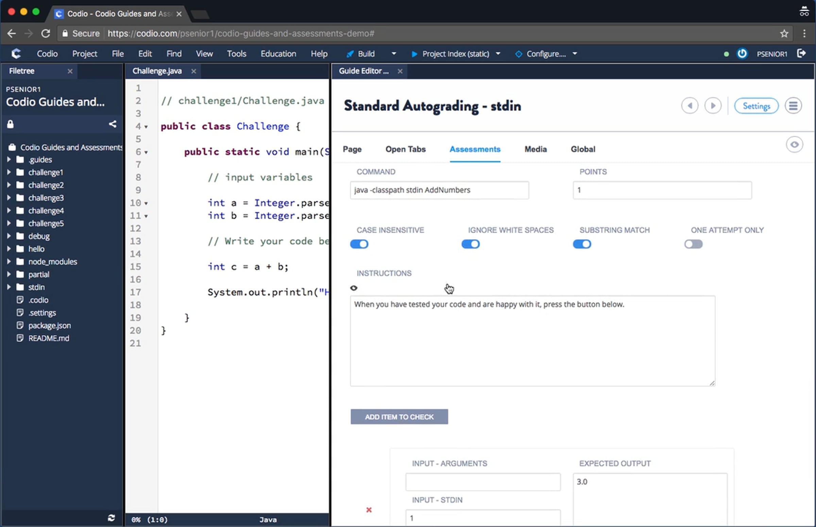Expand the debug folder
This screenshot has height=527, width=816.
click(9, 236)
